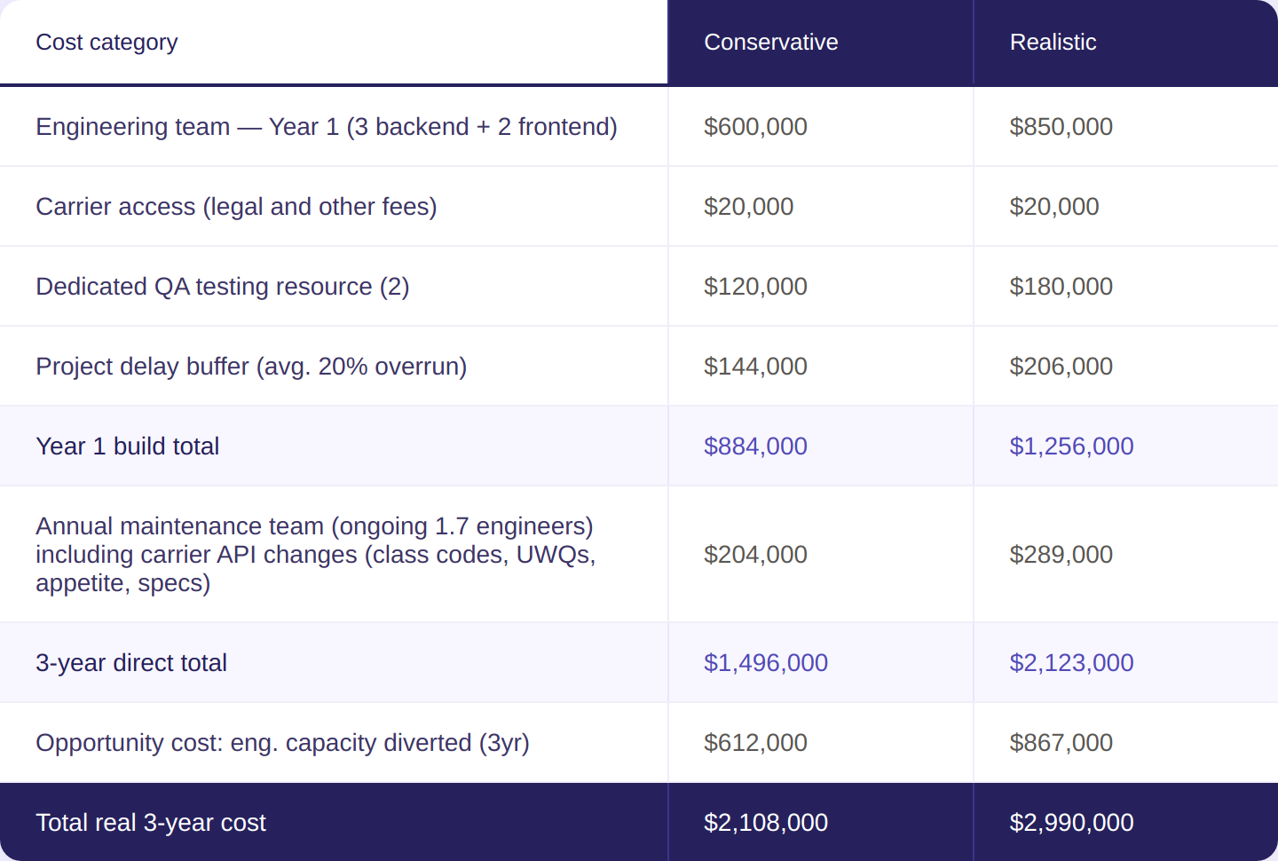Click the $2,123,000 direct total

coord(1071,663)
